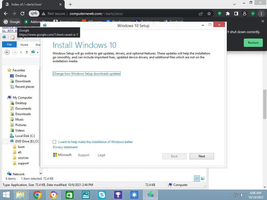Click the Windows Setup taskbar icon
Viewport: 267px width, 200px height.
click(x=150, y=195)
